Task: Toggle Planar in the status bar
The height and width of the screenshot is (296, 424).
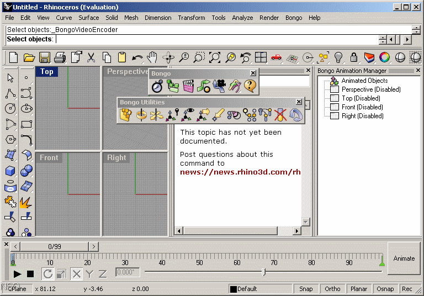Action: click(x=359, y=289)
